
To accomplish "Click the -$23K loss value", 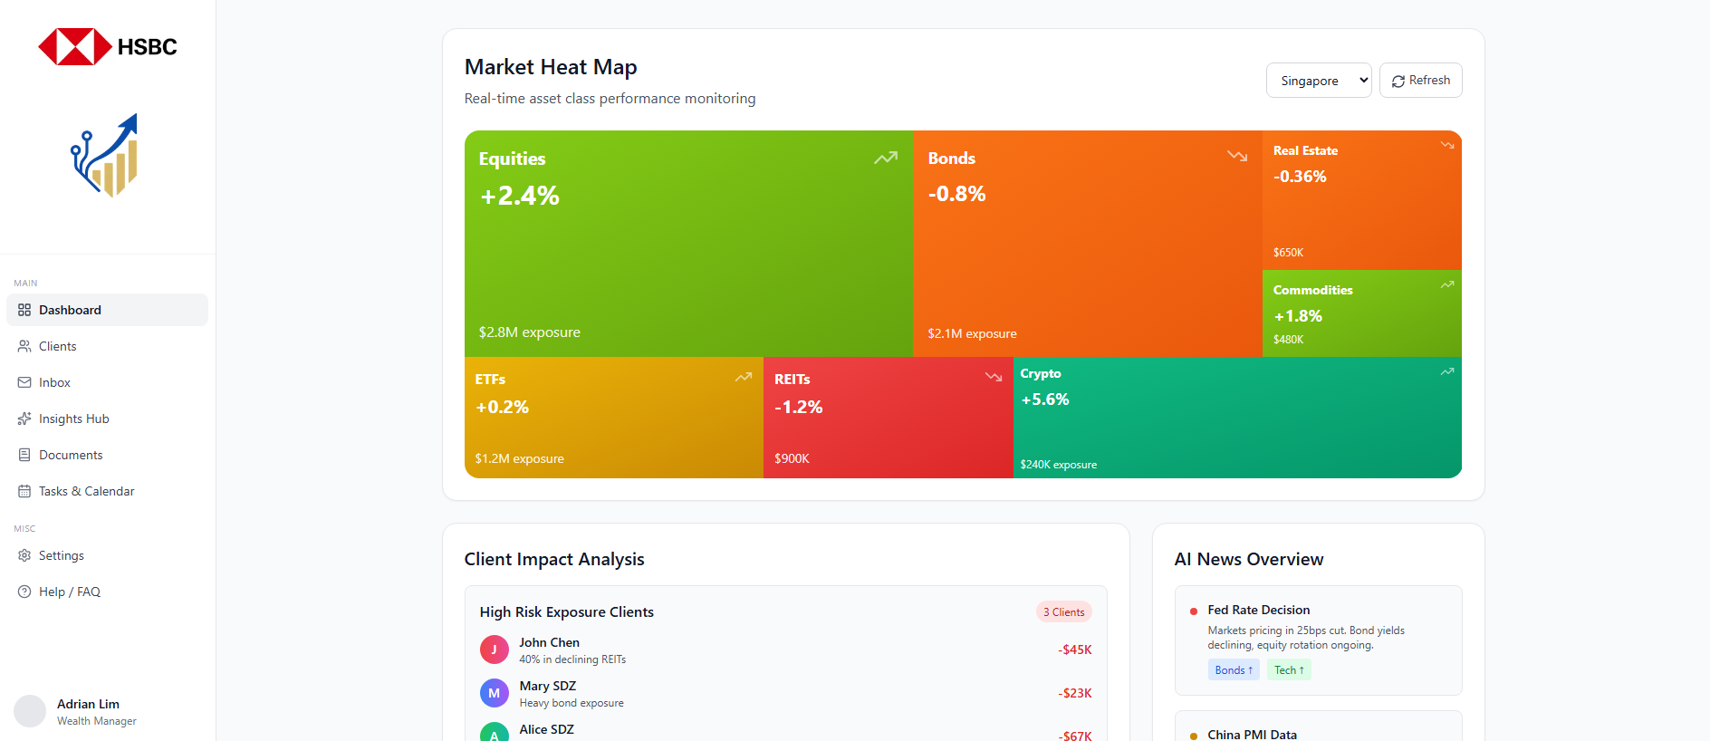I will point(1075,693).
